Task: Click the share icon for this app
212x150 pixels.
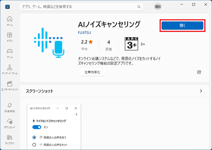Action: pyautogui.click(x=199, y=72)
